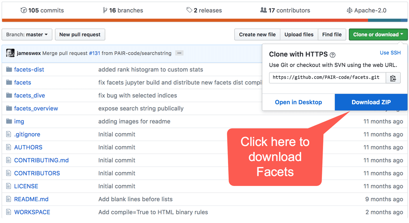The height and width of the screenshot is (223, 409).
Task: Click the Download ZIP button
Action: [x=371, y=102]
